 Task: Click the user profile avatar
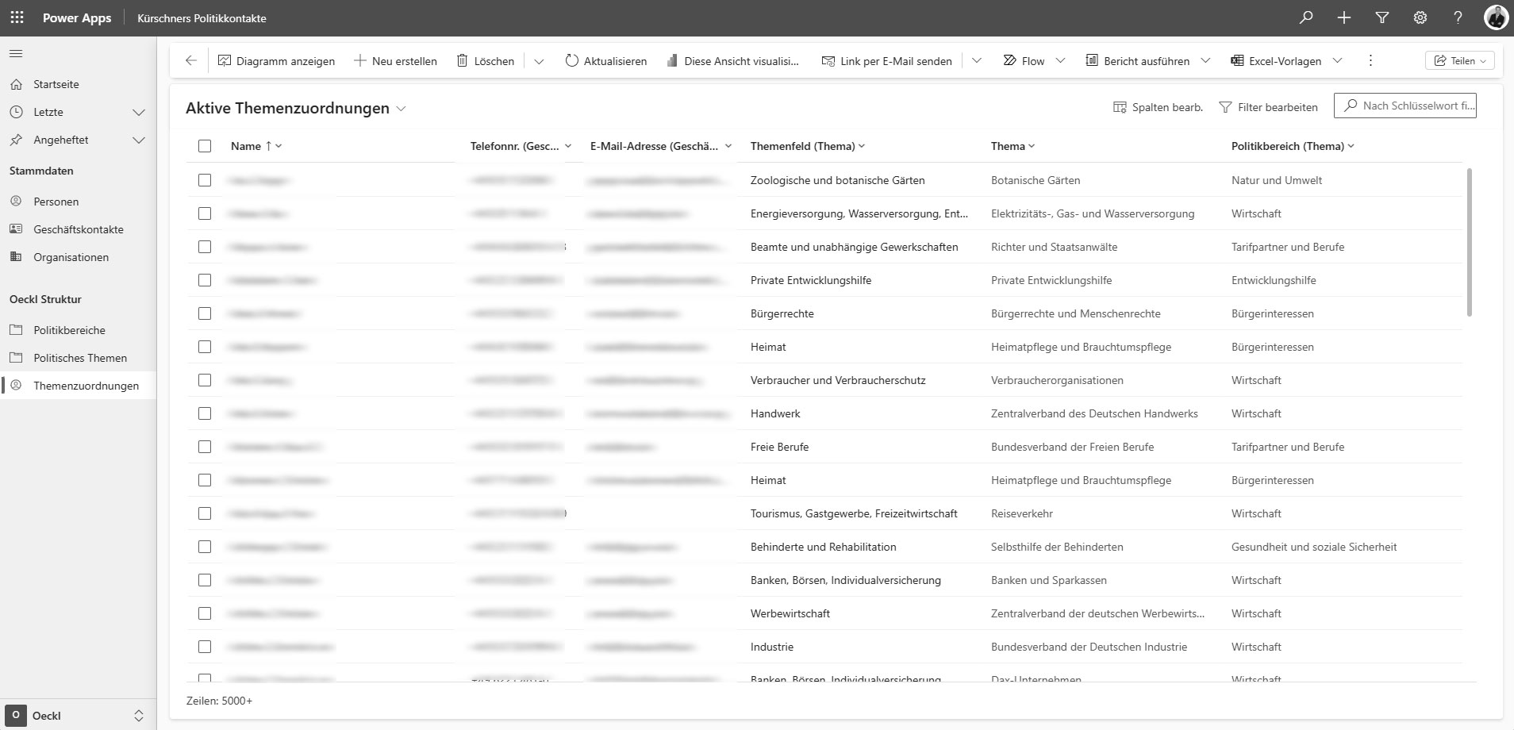pos(1496,17)
